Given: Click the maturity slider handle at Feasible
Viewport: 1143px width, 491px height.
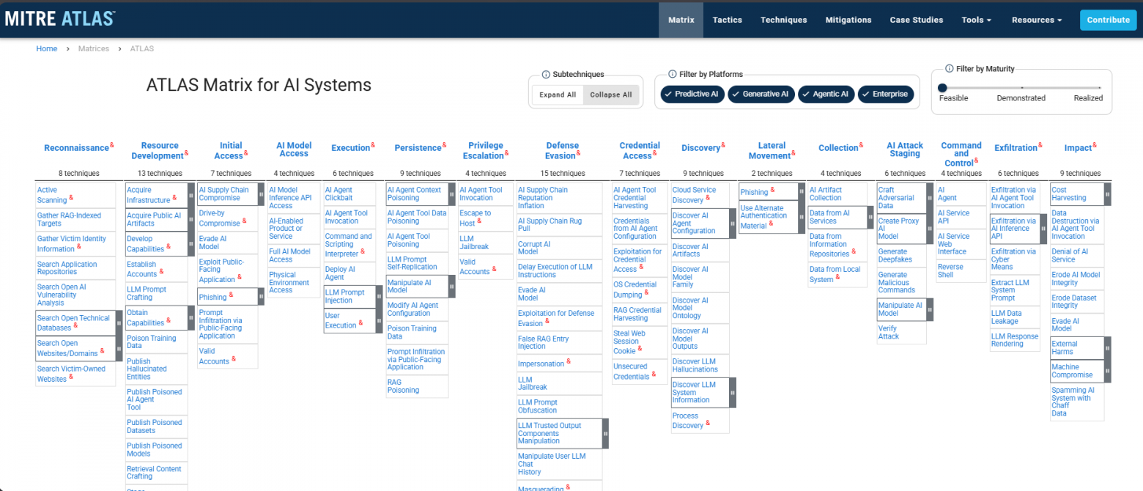Looking at the screenshot, I should (x=942, y=88).
